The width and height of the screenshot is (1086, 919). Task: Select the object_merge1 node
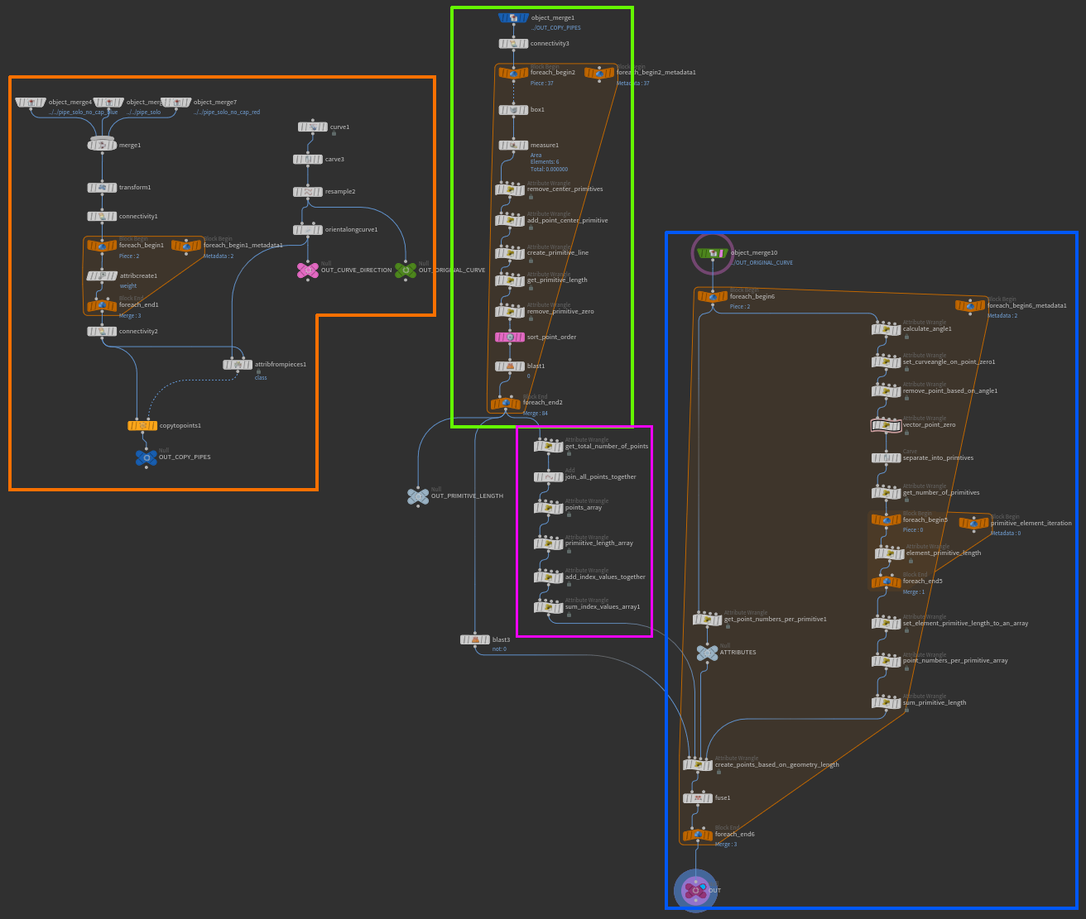513,17
